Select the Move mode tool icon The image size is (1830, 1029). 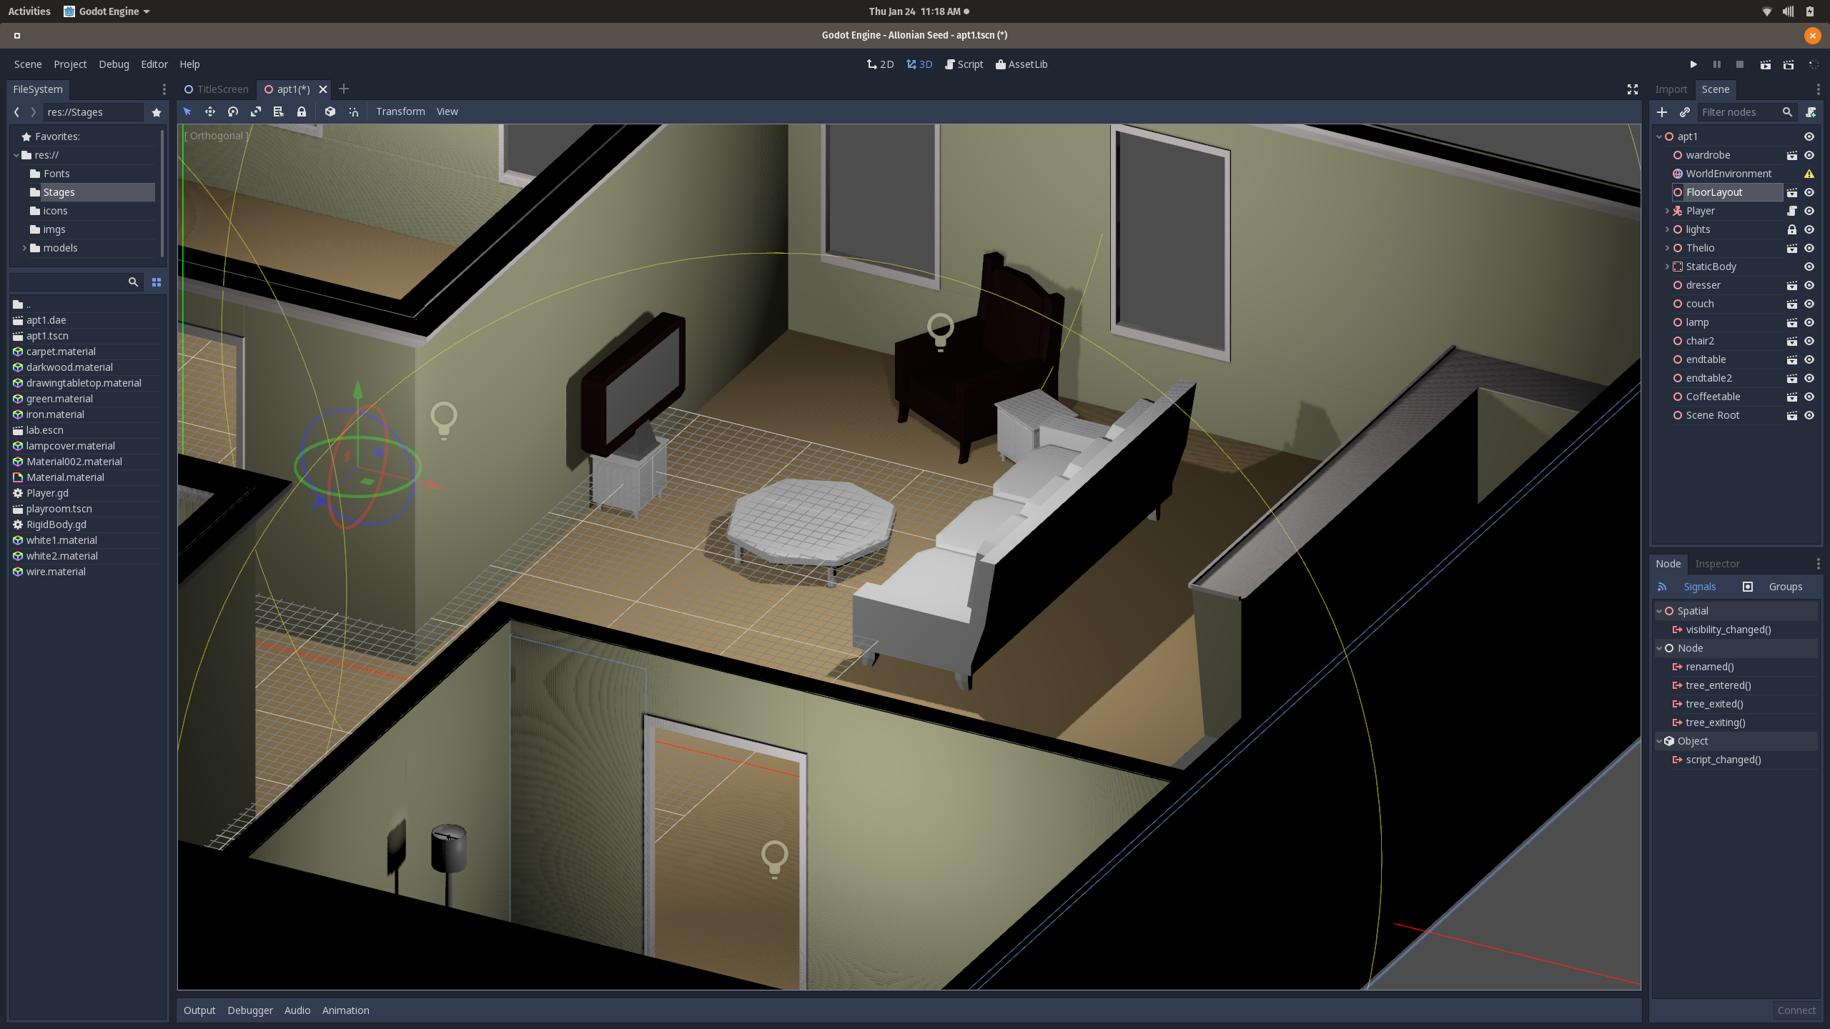(x=210, y=111)
